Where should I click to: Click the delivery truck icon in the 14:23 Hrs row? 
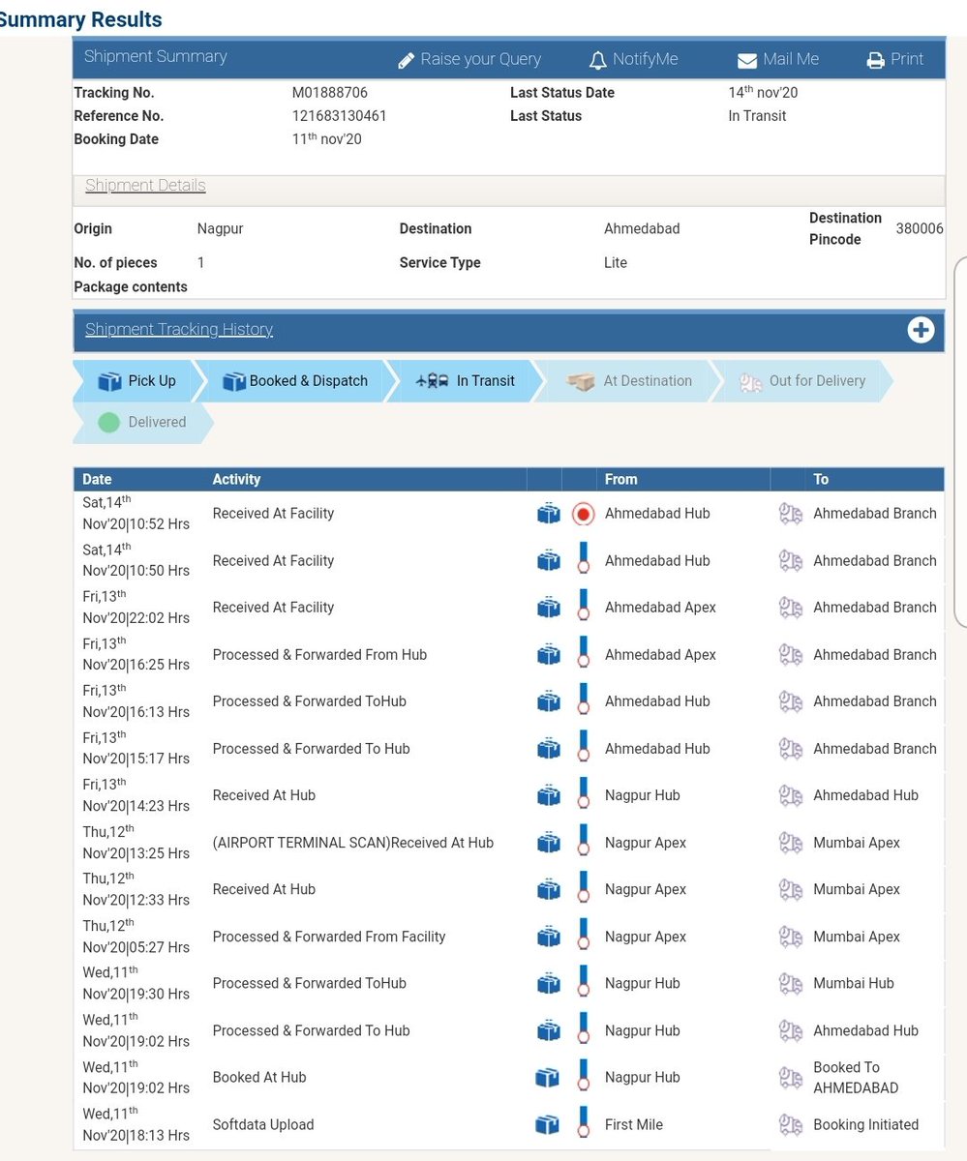pos(791,796)
